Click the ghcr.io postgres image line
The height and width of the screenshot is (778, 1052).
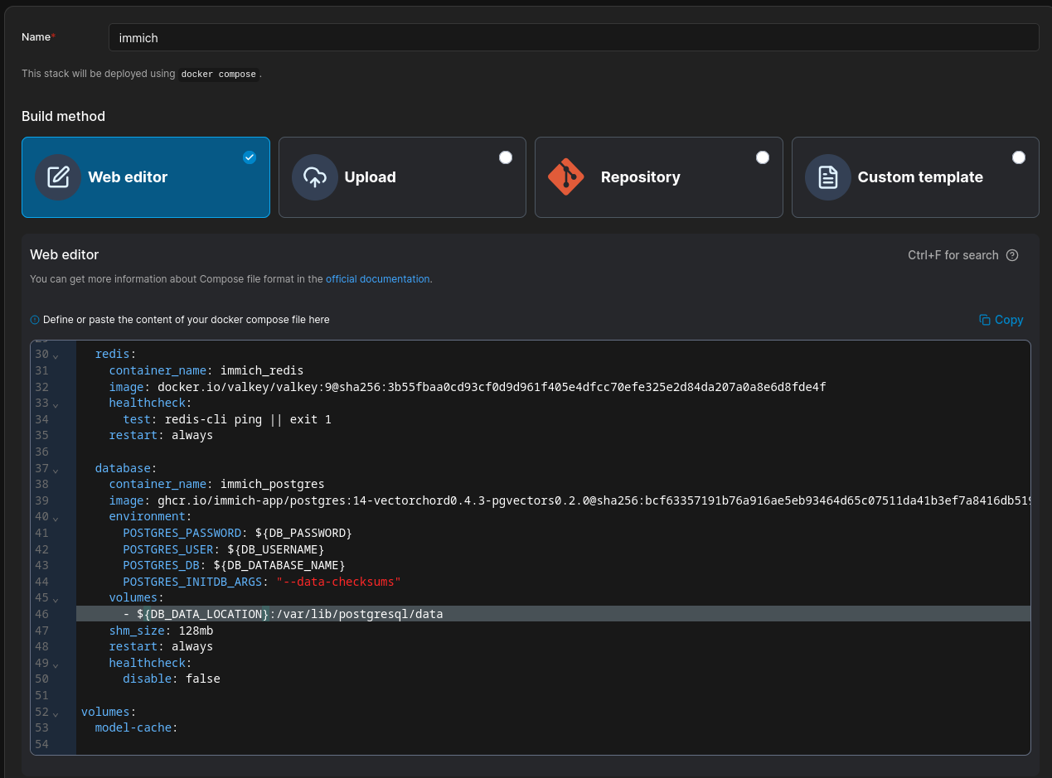[x=570, y=500]
